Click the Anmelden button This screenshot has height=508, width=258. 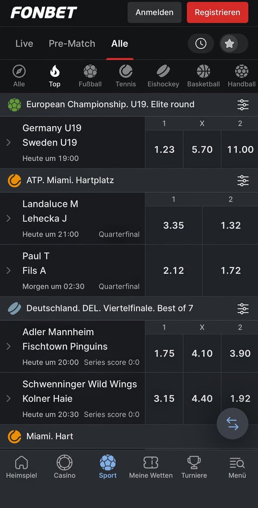click(154, 12)
